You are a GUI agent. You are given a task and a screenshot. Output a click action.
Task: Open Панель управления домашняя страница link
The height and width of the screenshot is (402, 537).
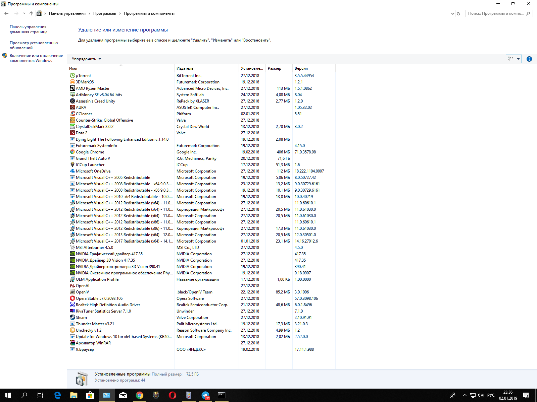coord(31,29)
